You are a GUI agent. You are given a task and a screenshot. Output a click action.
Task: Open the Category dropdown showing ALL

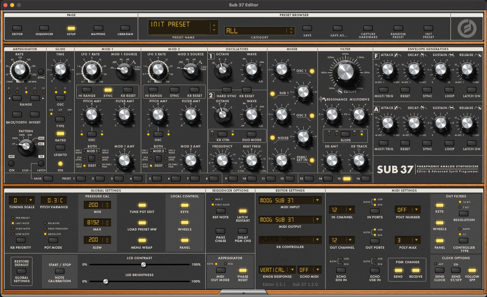click(259, 31)
